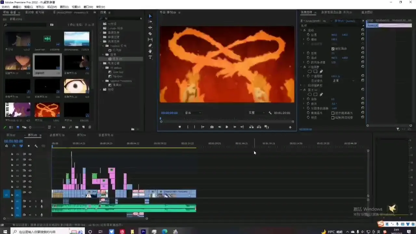Viewport: 416px width, 234px height.
Task: Select the Slip tool
Action: pyautogui.click(x=150, y=39)
